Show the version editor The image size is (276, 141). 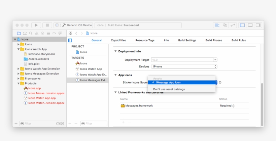pyautogui.click(x=233, y=25)
